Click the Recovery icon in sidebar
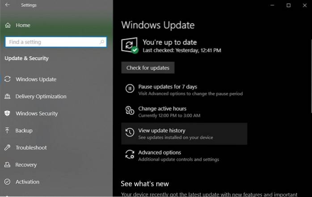This screenshot has height=197, width=312. pos(7,165)
